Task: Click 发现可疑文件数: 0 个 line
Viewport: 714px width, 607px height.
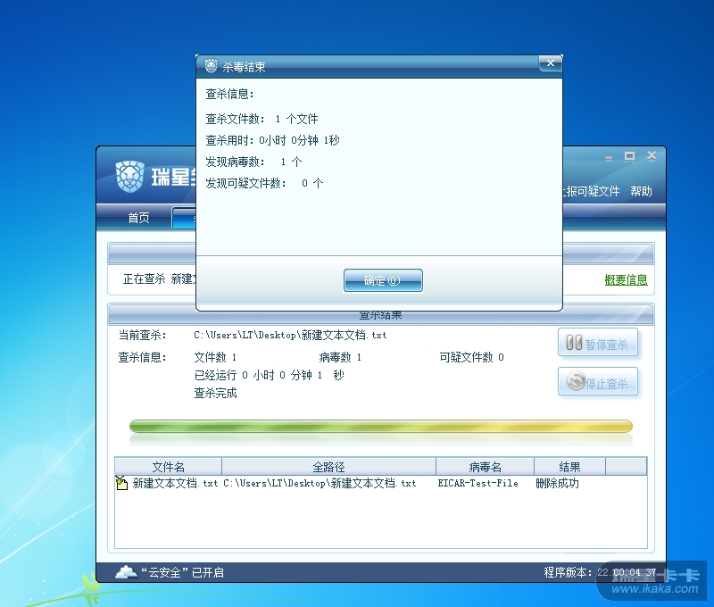Action: click(x=264, y=183)
